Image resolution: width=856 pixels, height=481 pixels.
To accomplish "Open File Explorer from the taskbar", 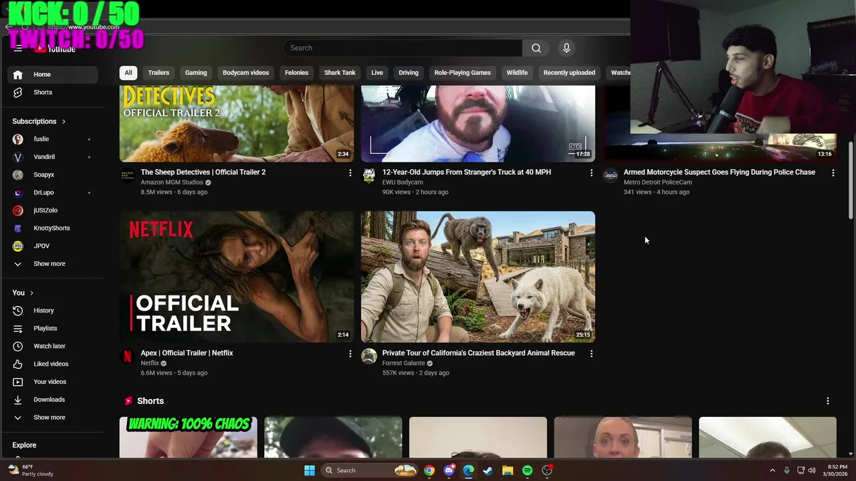I will 508,470.
